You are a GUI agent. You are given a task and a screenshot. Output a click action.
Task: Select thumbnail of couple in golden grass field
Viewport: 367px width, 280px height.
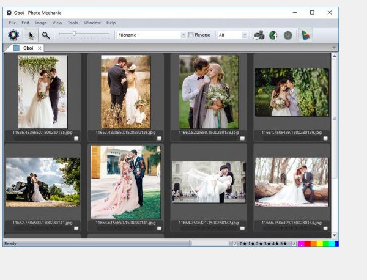point(125,92)
